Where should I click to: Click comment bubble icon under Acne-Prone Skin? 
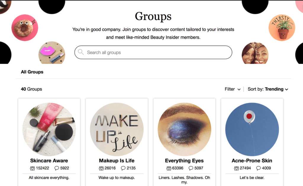click(258, 168)
